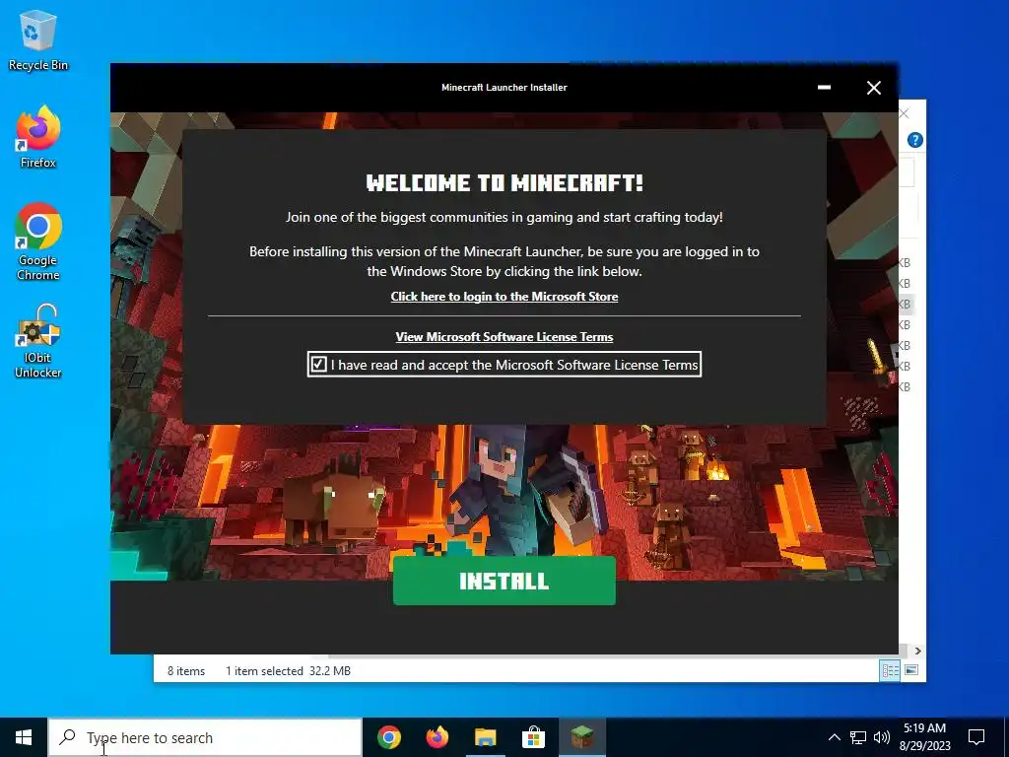Switch File Explorer to details view
Screen dimensions: 1009x757
(890, 670)
